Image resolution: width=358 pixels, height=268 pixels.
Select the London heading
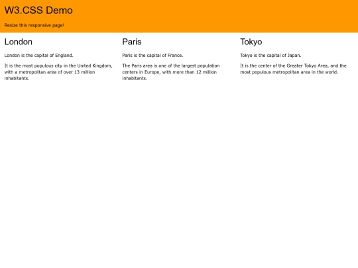tap(19, 42)
